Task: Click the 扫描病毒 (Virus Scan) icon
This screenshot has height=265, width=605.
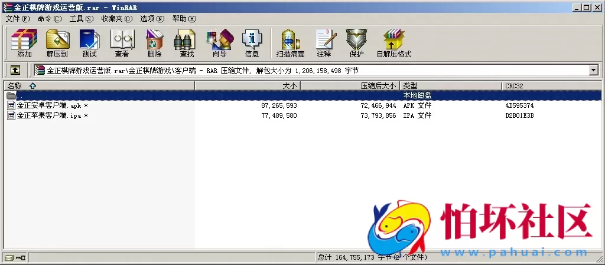Action: [x=290, y=43]
